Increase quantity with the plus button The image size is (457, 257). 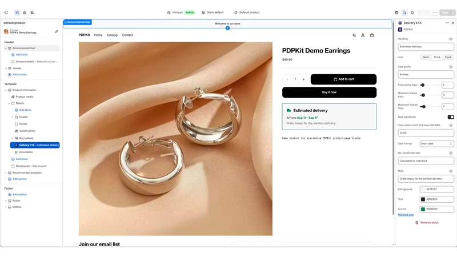(303, 79)
